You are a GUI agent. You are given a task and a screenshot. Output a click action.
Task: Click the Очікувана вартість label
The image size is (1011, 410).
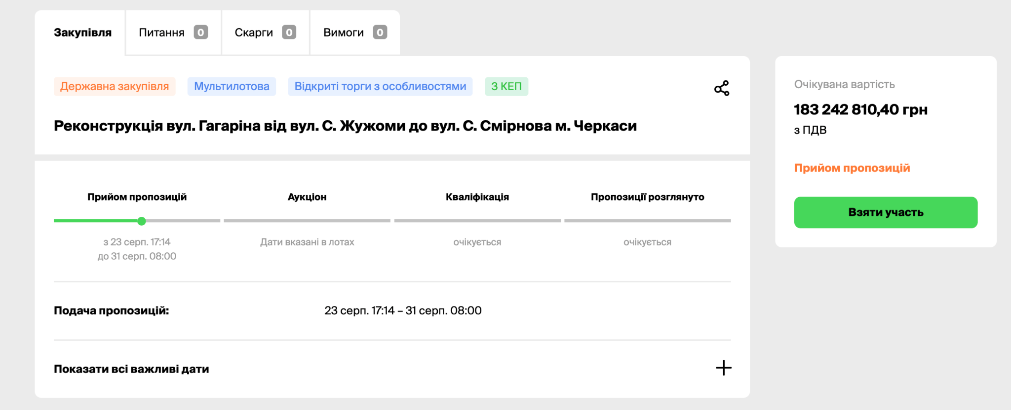pyautogui.click(x=844, y=84)
